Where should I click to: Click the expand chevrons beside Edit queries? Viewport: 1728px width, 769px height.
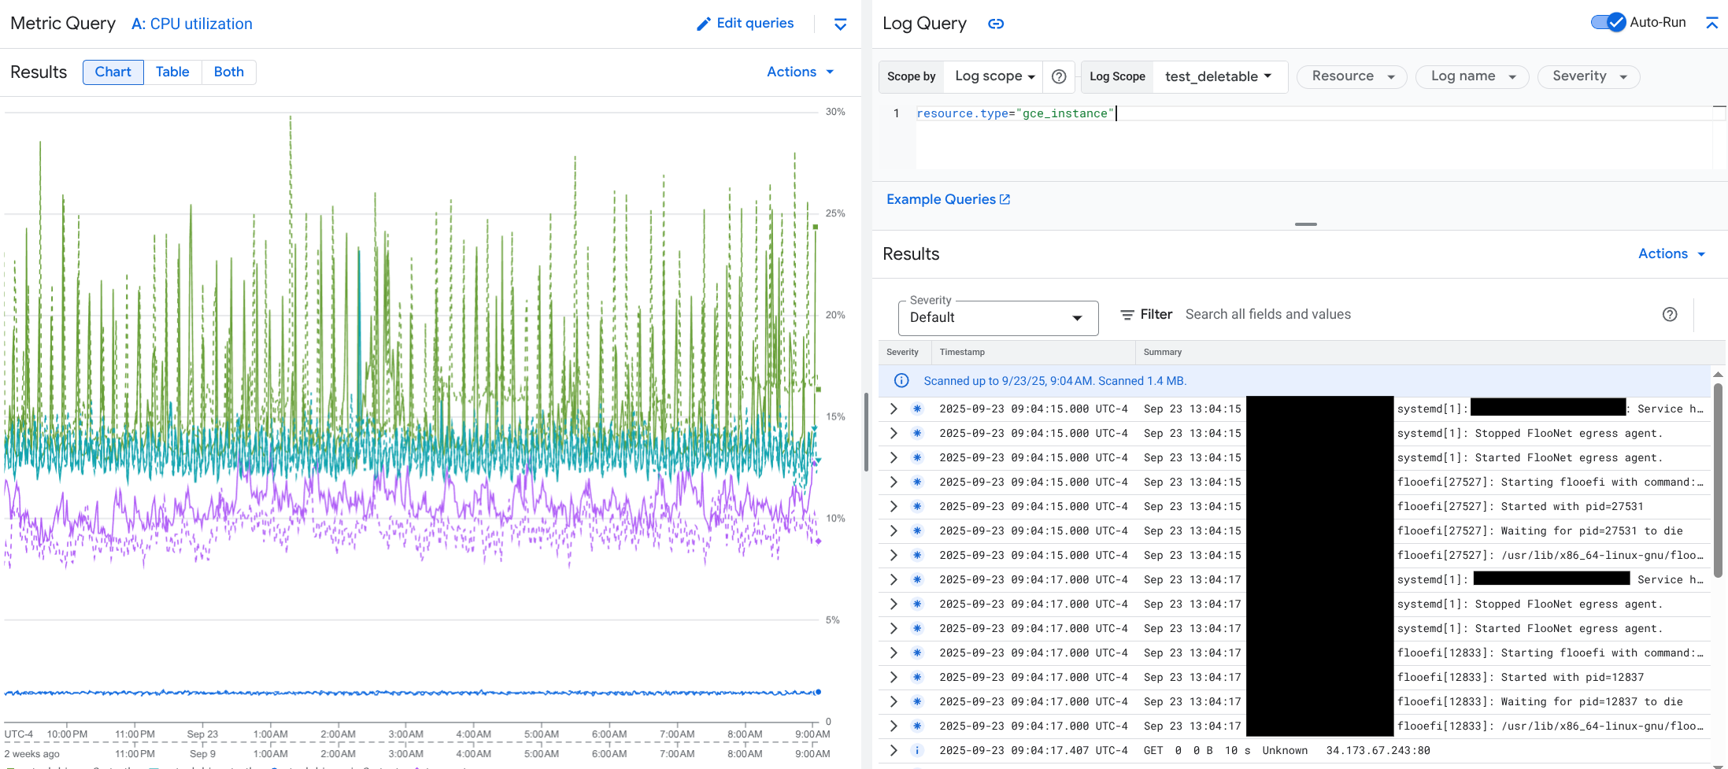pos(839,24)
